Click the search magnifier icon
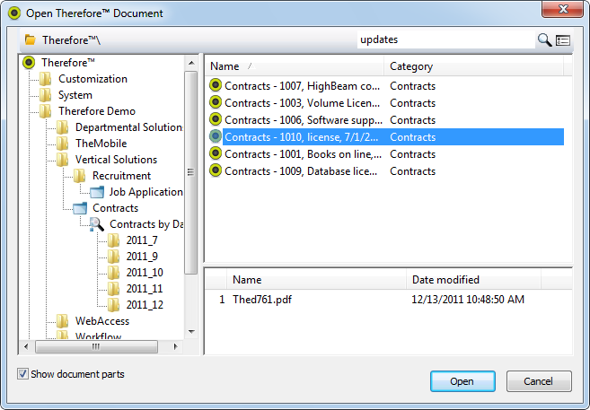 pyautogui.click(x=544, y=39)
